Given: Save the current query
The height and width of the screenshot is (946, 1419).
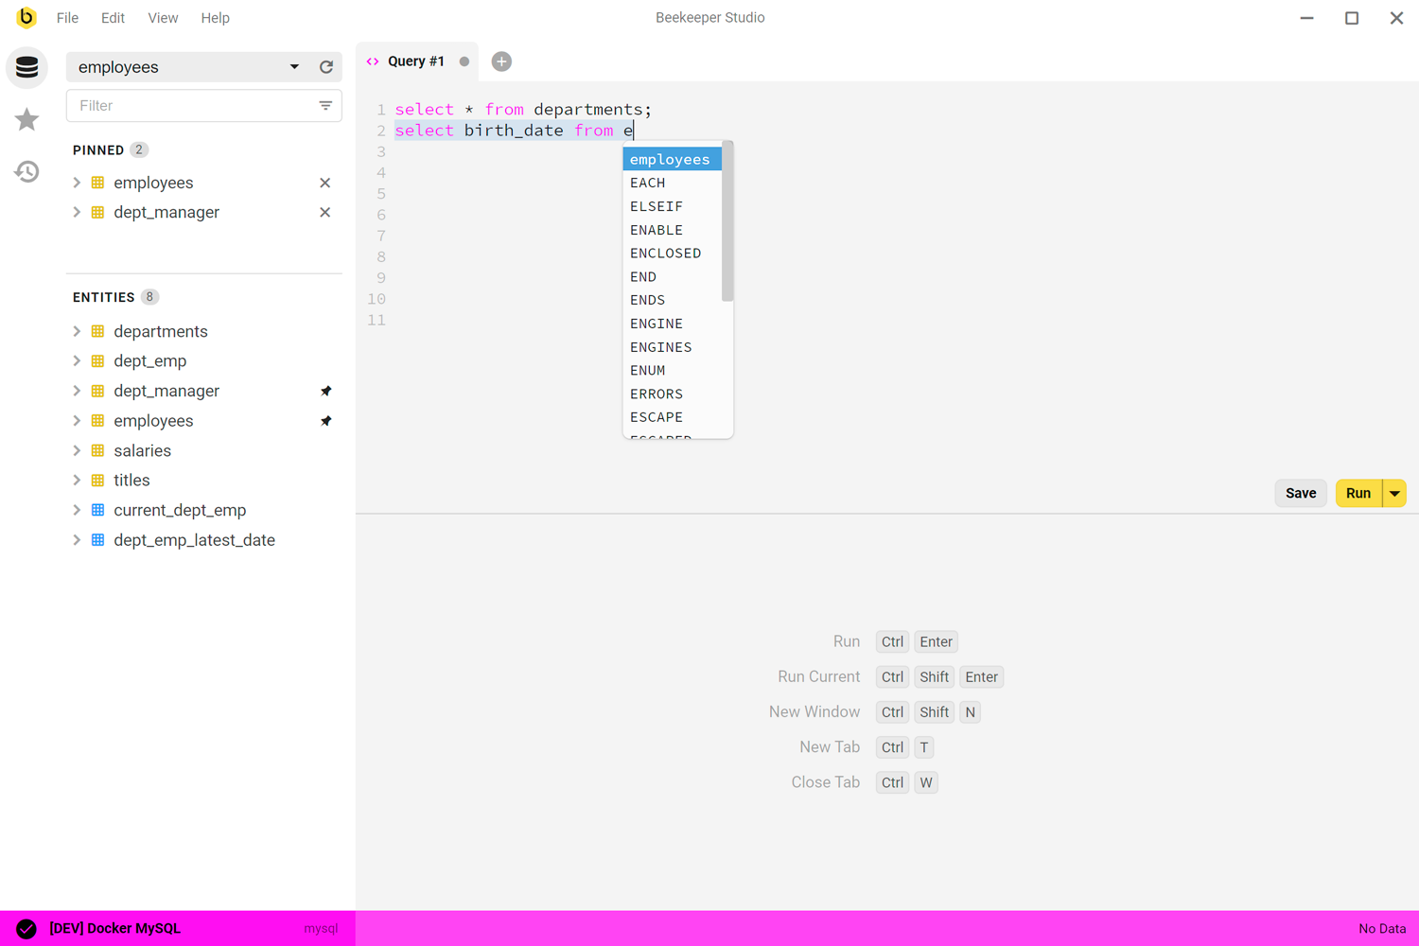Looking at the screenshot, I should pyautogui.click(x=1300, y=493).
